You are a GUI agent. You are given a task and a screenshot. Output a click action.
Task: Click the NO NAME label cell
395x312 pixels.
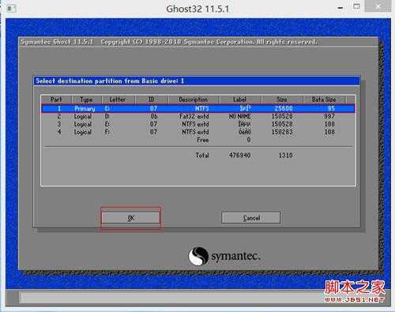point(239,116)
